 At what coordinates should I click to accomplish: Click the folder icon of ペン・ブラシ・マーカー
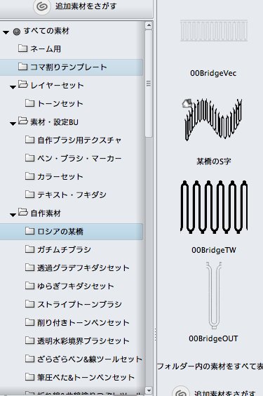29,158
